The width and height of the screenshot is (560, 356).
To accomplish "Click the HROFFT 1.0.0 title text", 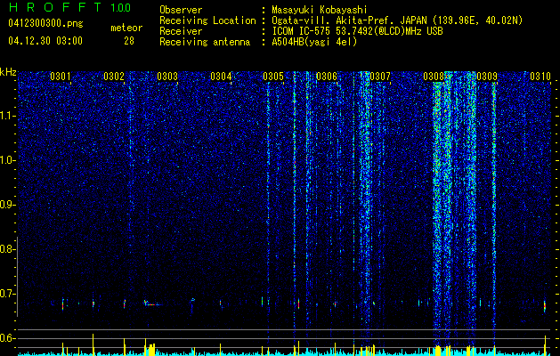I will point(69,7).
